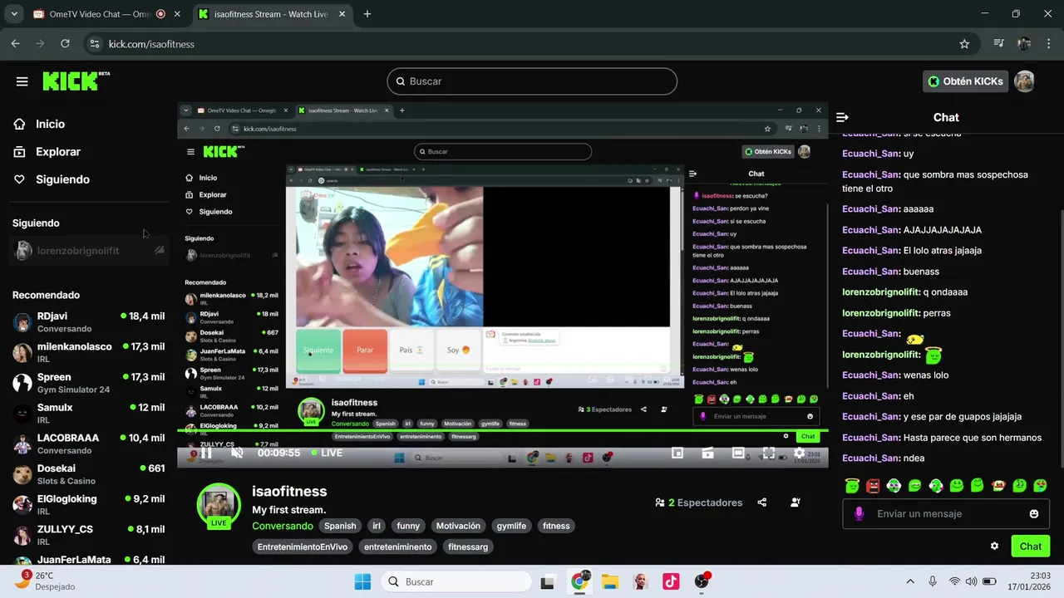Share the stream with the share icon
The image size is (1064, 598).
pyautogui.click(x=762, y=502)
